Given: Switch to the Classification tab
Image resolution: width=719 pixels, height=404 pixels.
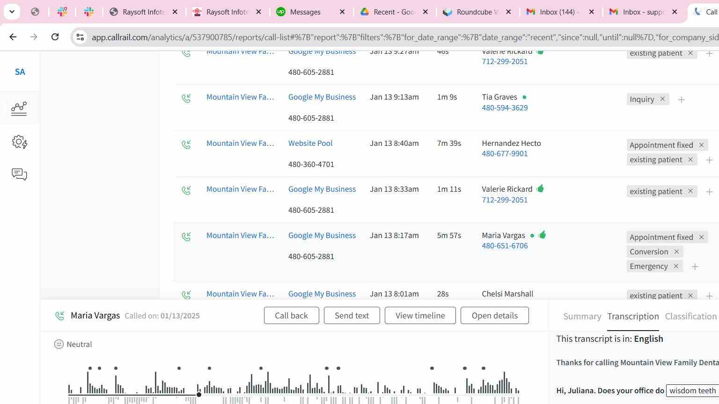Looking at the screenshot, I should tap(691, 317).
